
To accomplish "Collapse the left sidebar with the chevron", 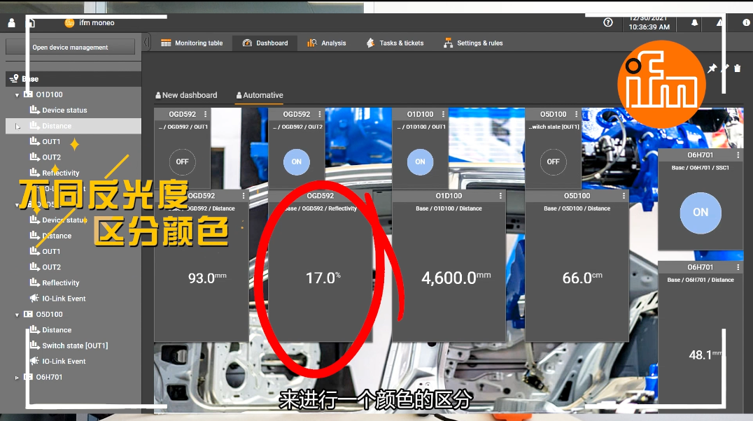I will coord(147,41).
